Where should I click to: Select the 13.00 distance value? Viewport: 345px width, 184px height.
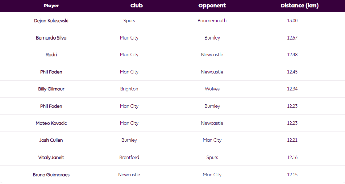tap(292, 21)
